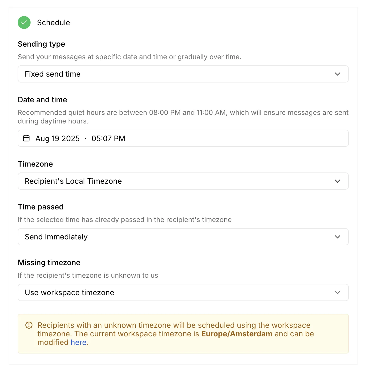Select the Aug 19 2025 date value

58,138
